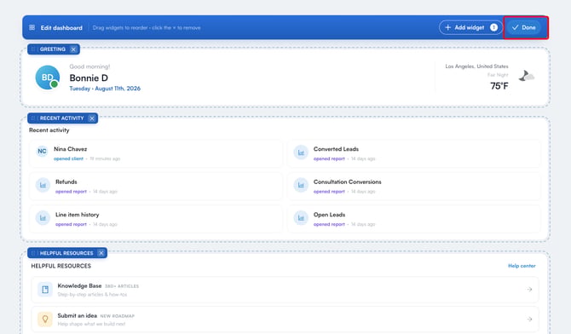This screenshot has height=334, width=571.
Task: Click the Tuesday August 11th date
Action: click(105, 89)
